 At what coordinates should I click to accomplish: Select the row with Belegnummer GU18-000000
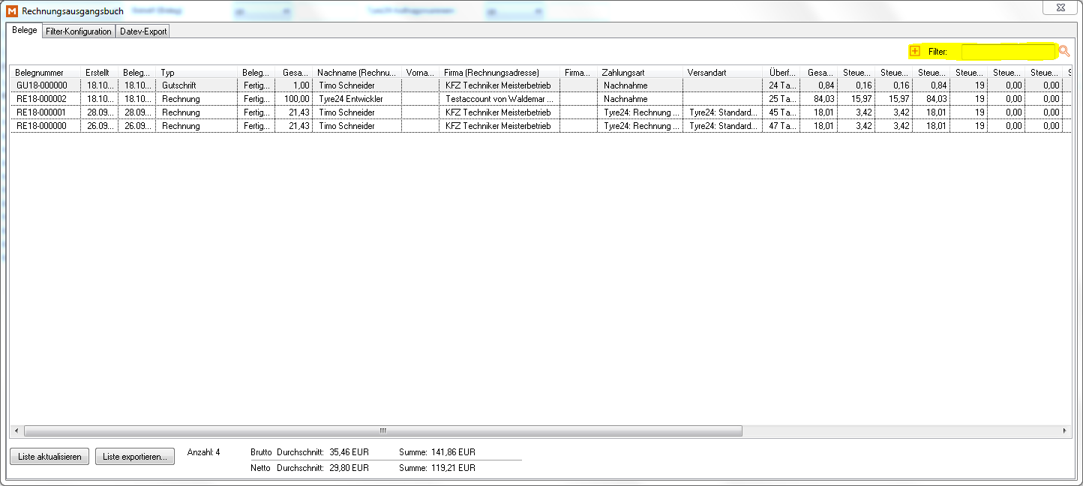point(46,85)
